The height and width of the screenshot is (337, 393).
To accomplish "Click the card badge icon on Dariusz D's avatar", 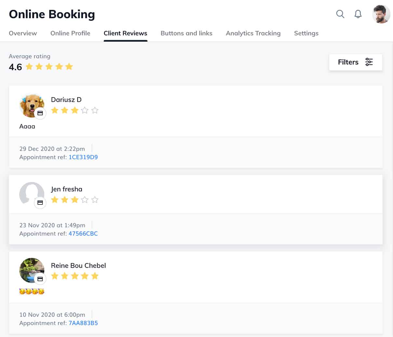I will (40, 113).
